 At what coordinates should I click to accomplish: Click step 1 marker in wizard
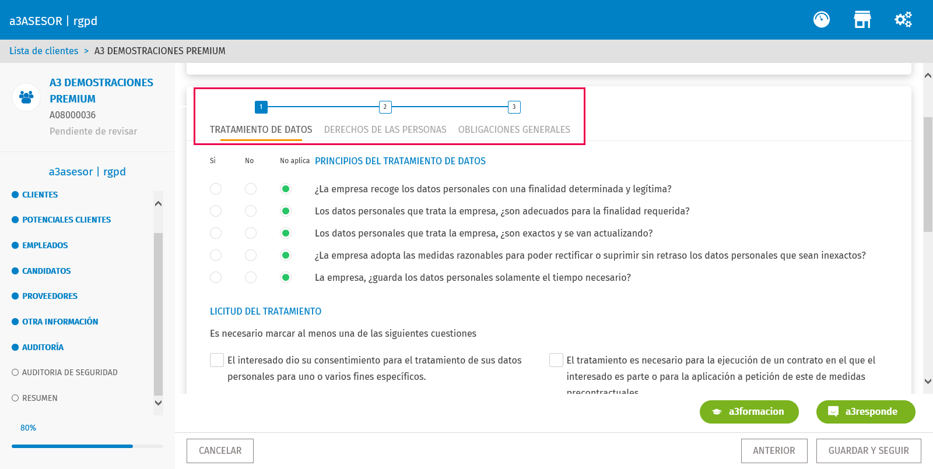coord(261,107)
